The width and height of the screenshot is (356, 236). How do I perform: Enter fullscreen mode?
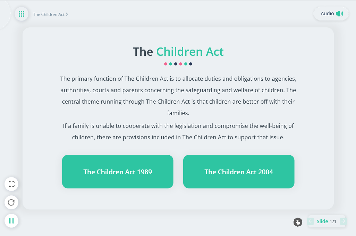[x=11, y=184]
